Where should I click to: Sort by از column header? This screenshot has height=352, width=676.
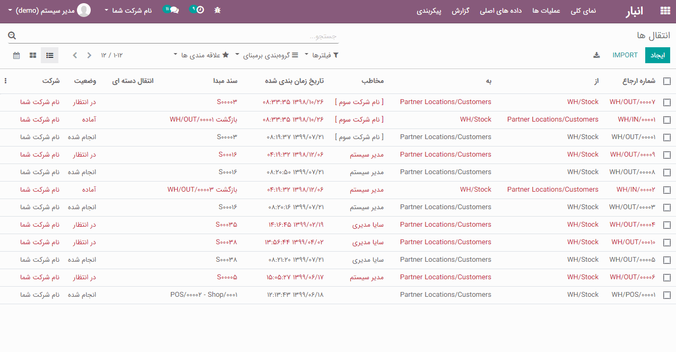point(596,81)
